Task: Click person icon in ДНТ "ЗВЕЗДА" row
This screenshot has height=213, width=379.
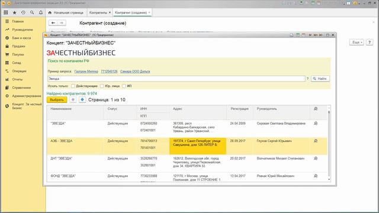Action: [x=316, y=159]
